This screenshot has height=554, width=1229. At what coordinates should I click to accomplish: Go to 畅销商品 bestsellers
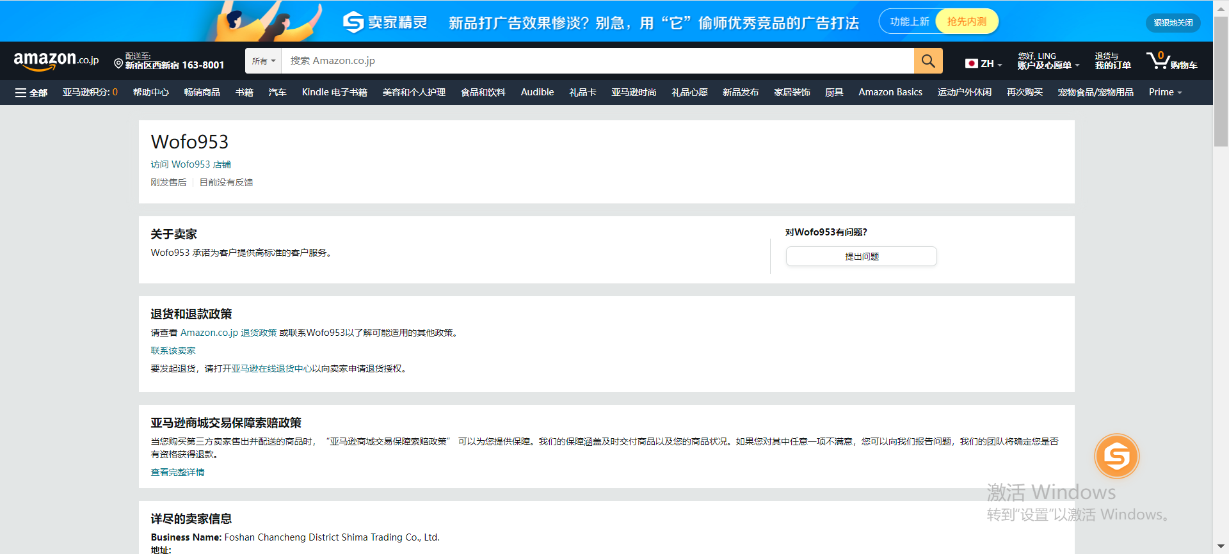pyautogui.click(x=202, y=92)
